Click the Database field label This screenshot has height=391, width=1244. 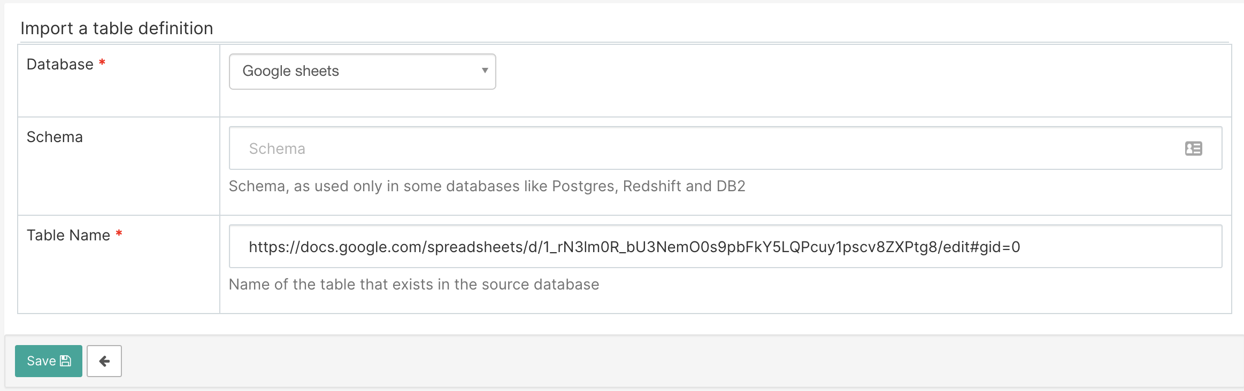tap(60, 65)
